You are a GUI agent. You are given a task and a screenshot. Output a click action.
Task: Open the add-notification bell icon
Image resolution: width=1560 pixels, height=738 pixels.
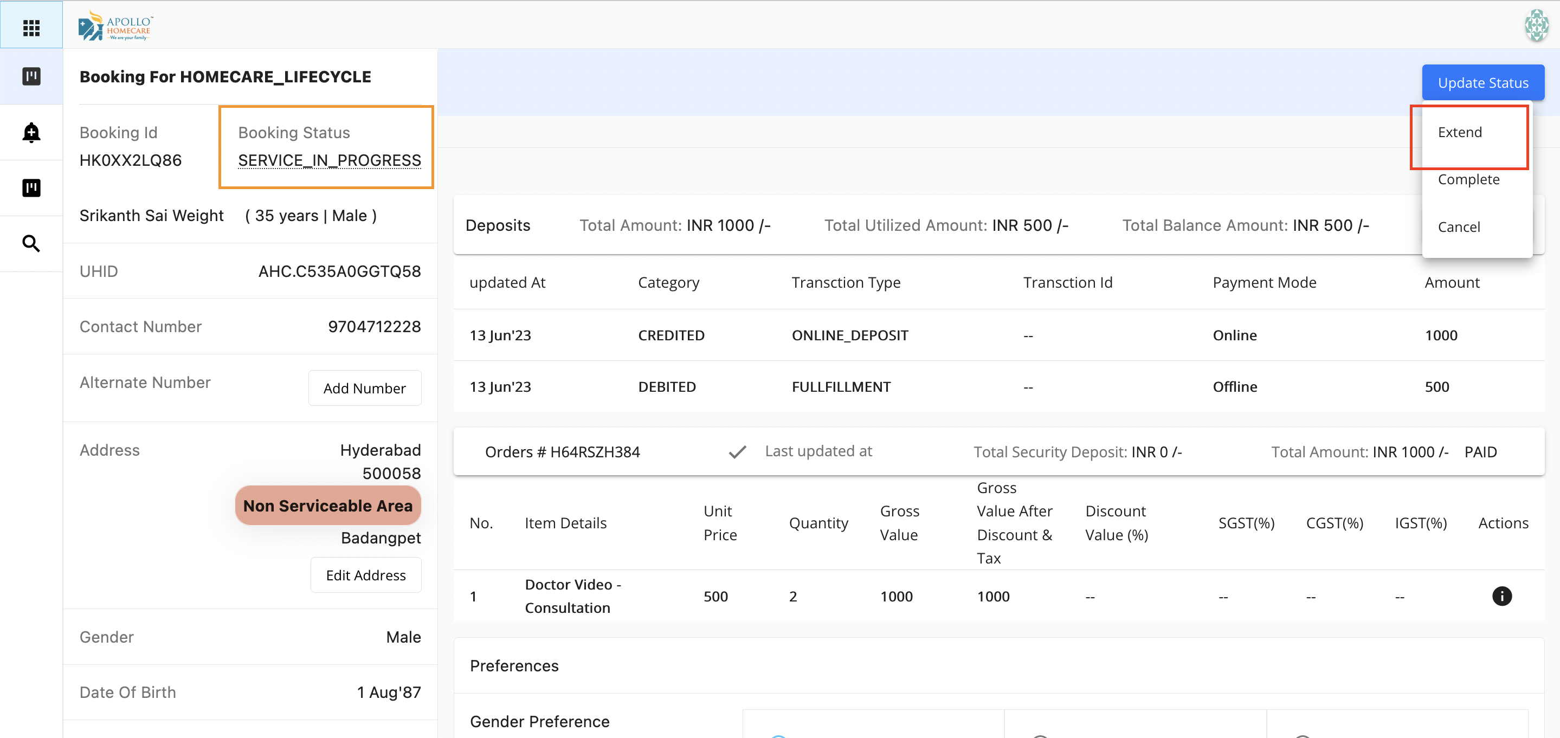[x=31, y=132]
